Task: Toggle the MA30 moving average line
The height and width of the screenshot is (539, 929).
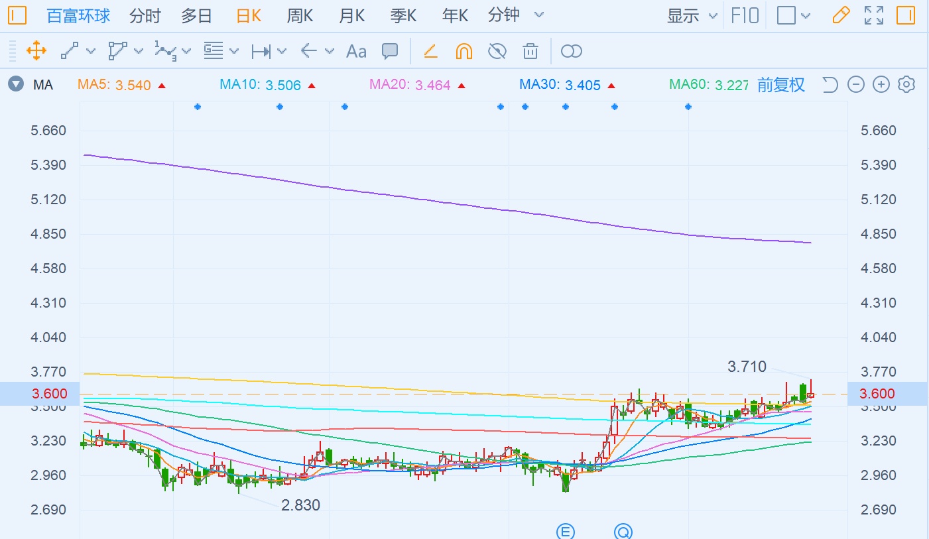Action: (567, 85)
